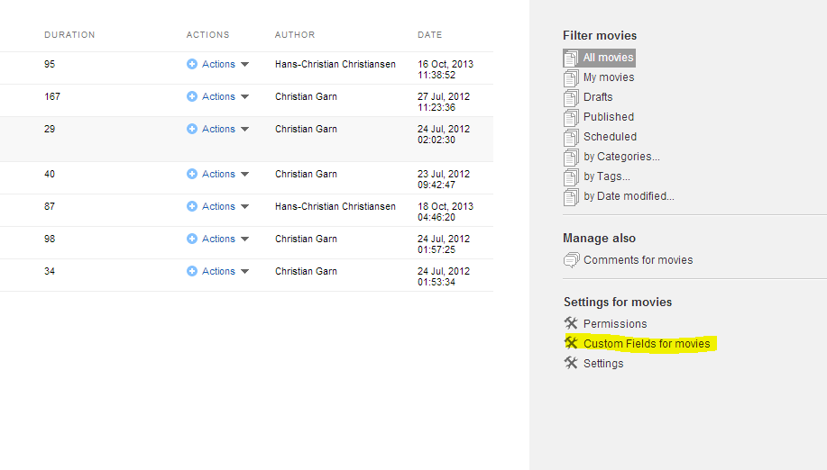The image size is (827, 470).
Task: Open Actions menu for the duration 98 movie
Action: [218, 239]
